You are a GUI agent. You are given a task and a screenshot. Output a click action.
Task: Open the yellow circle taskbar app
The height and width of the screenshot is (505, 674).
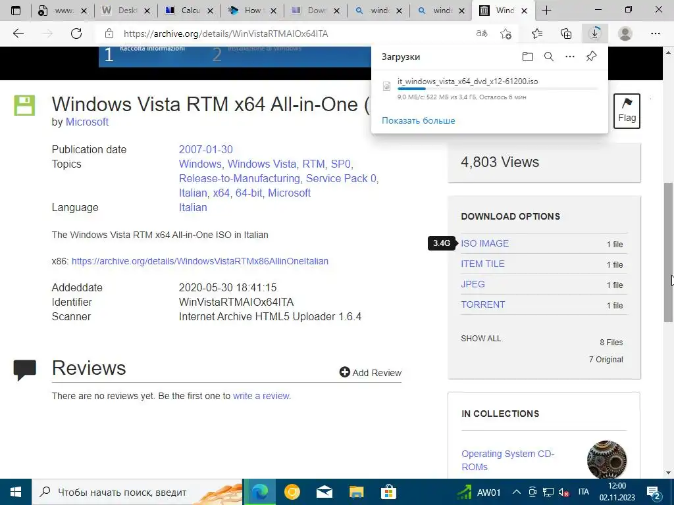(292, 492)
